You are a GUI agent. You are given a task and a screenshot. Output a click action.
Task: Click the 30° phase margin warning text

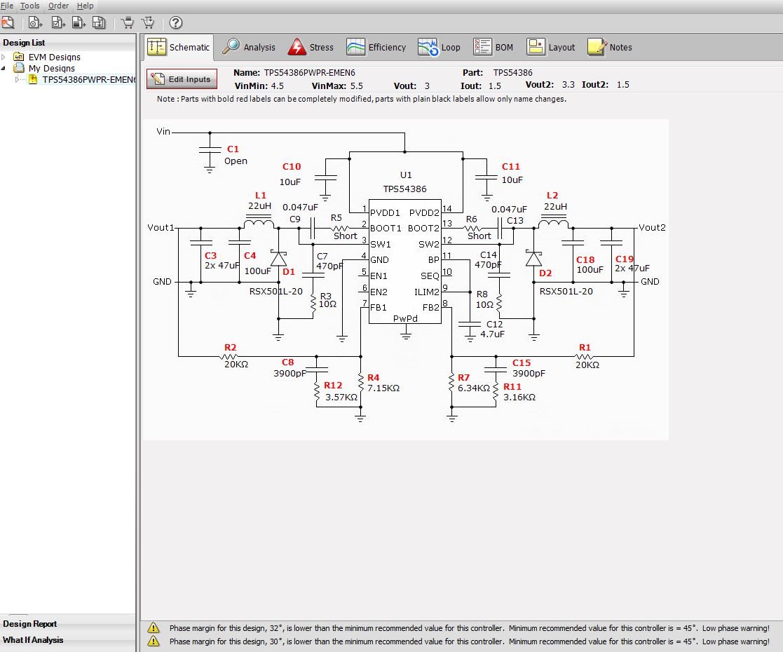click(x=470, y=641)
